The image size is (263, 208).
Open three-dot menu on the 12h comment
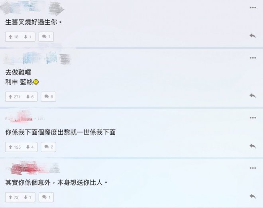point(253,118)
